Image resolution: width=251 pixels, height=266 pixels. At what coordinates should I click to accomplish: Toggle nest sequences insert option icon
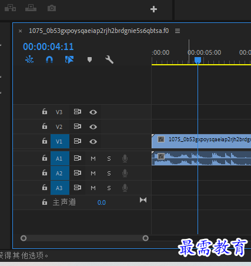click(29, 59)
